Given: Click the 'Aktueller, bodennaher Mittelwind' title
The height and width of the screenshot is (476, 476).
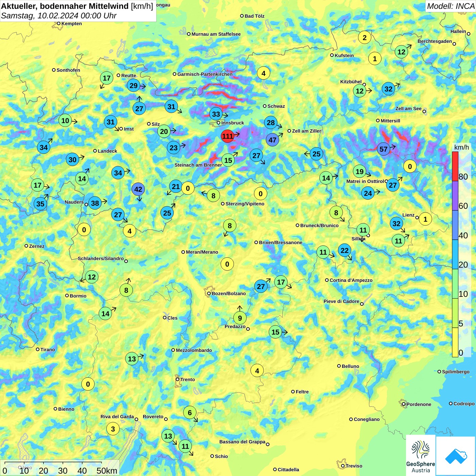Looking at the screenshot, I should (x=65, y=6).
